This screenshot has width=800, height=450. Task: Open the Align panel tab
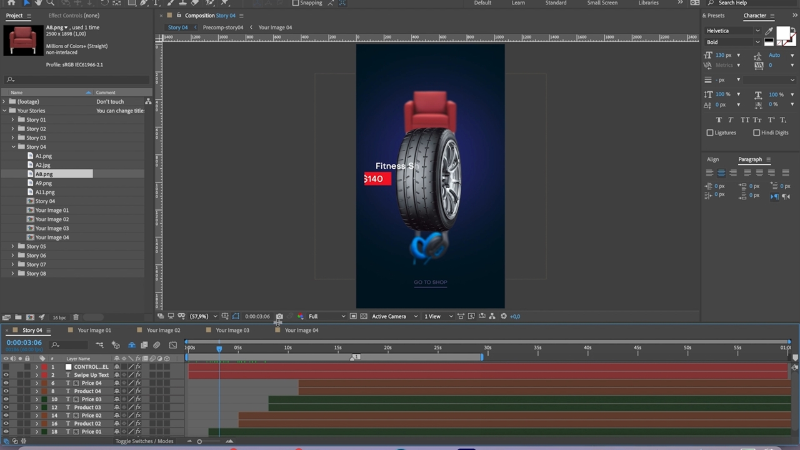coord(712,159)
